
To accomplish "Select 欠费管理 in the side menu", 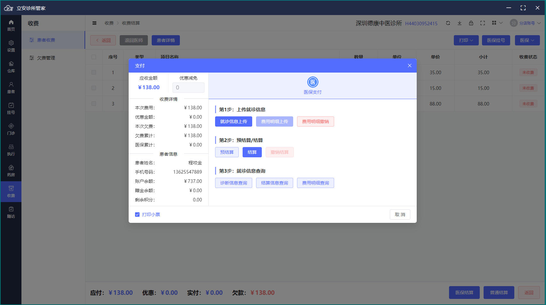I will pos(53,58).
